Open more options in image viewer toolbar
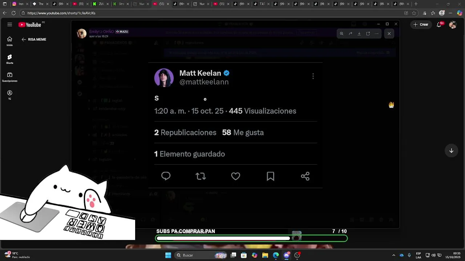Screen dimensions: 465x261 [377, 34]
